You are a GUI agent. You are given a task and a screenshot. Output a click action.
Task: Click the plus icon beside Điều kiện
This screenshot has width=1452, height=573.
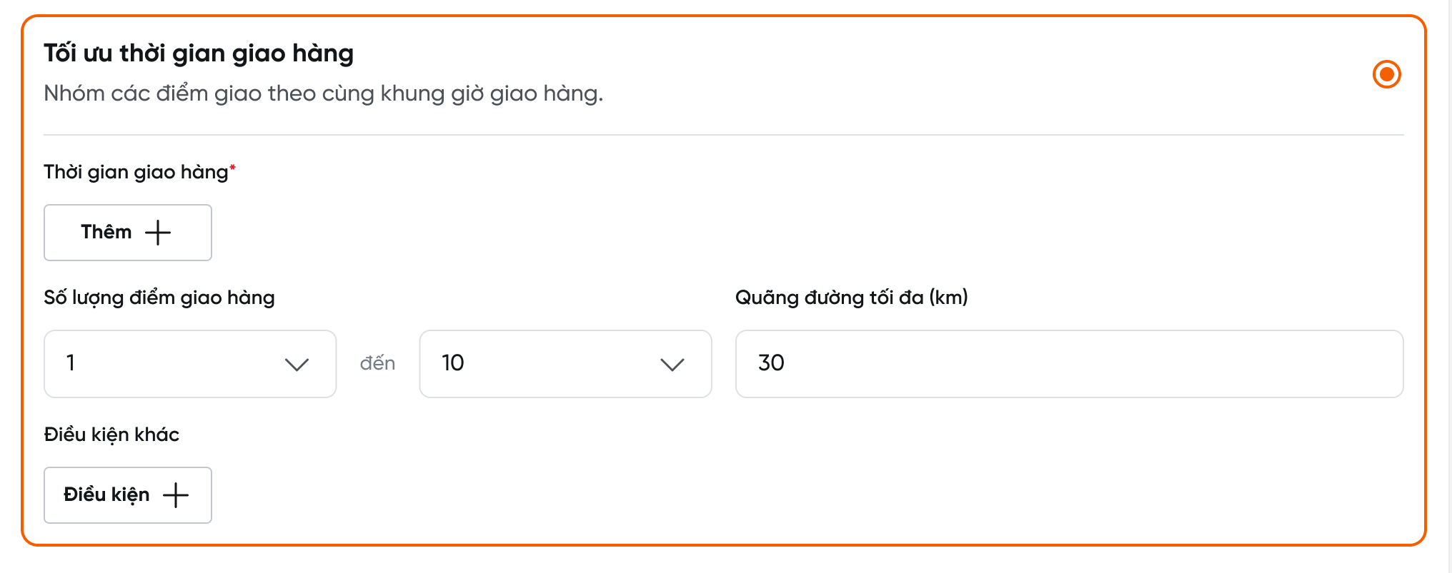(176, 495)
